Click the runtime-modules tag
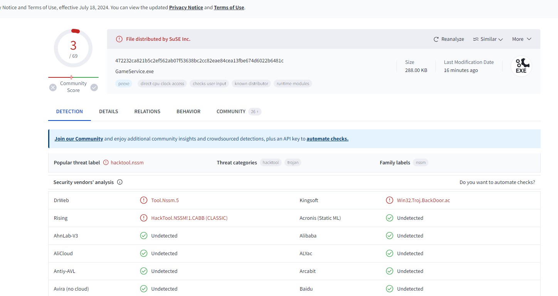The height and width of the screenshot is (296, 558). pyautogui.click(x=293, y=84)
